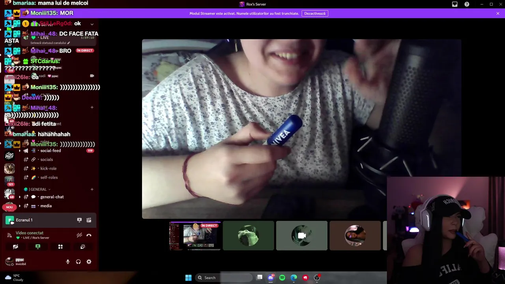Screen dimensions: 505x284
Task: Select the ÎN DIRECT stream thumbnail
Action: coord(195,236)
